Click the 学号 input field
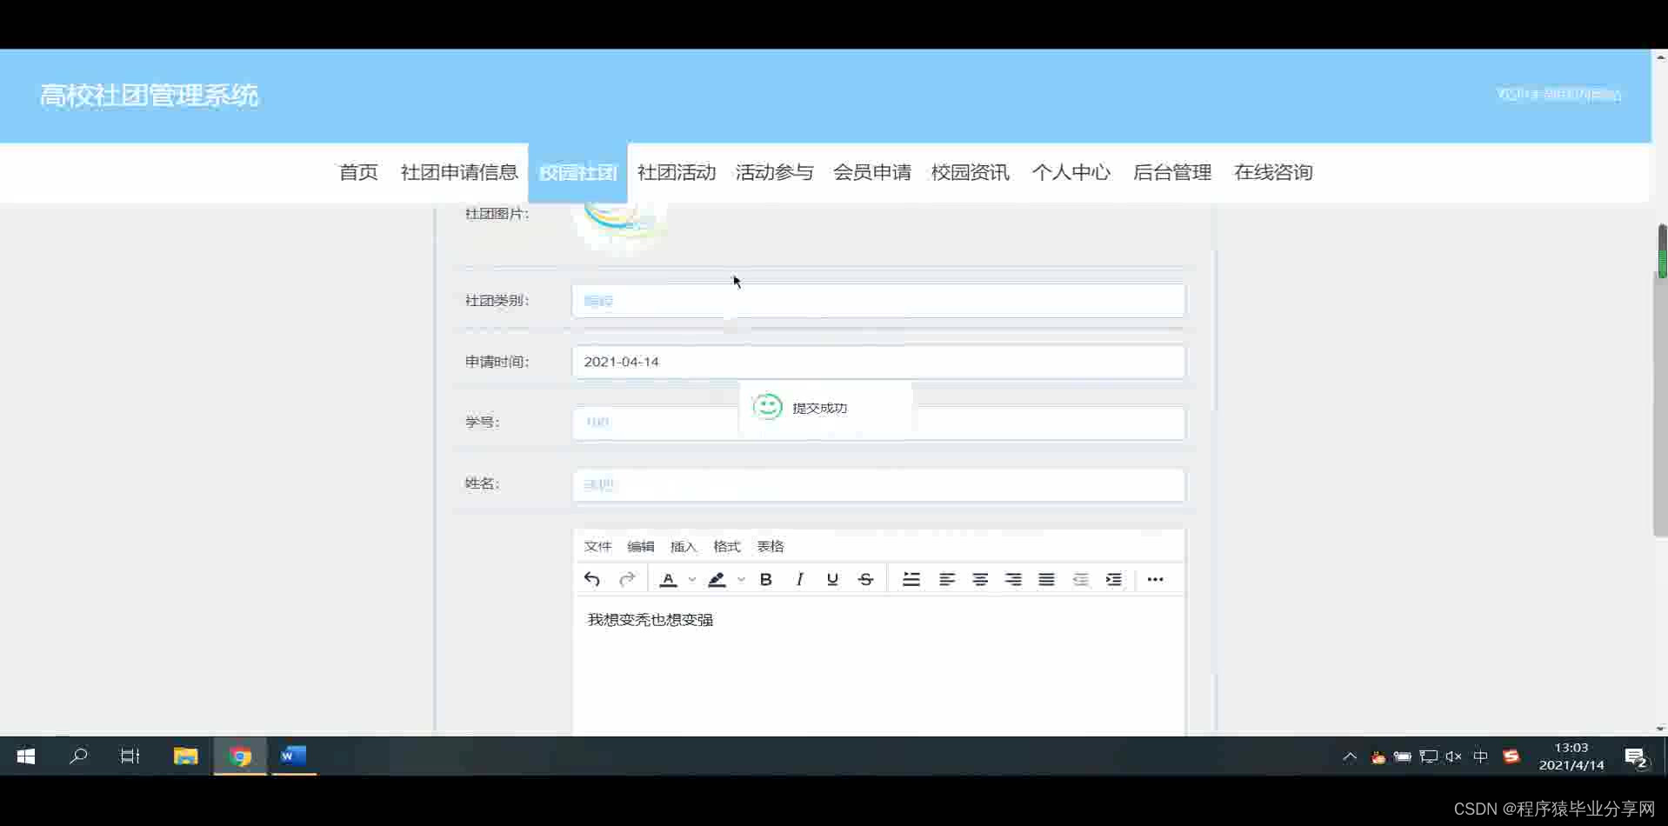1668x826 pixels. pos(878,423)
